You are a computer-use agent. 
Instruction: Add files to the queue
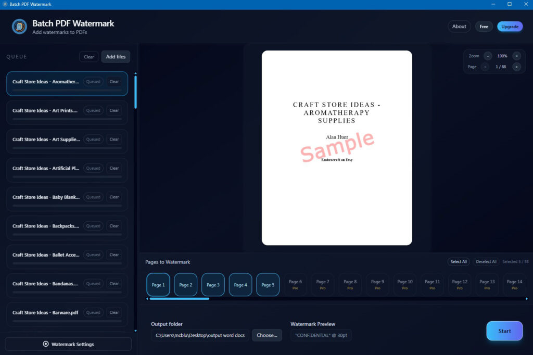[x=116, y=57]
